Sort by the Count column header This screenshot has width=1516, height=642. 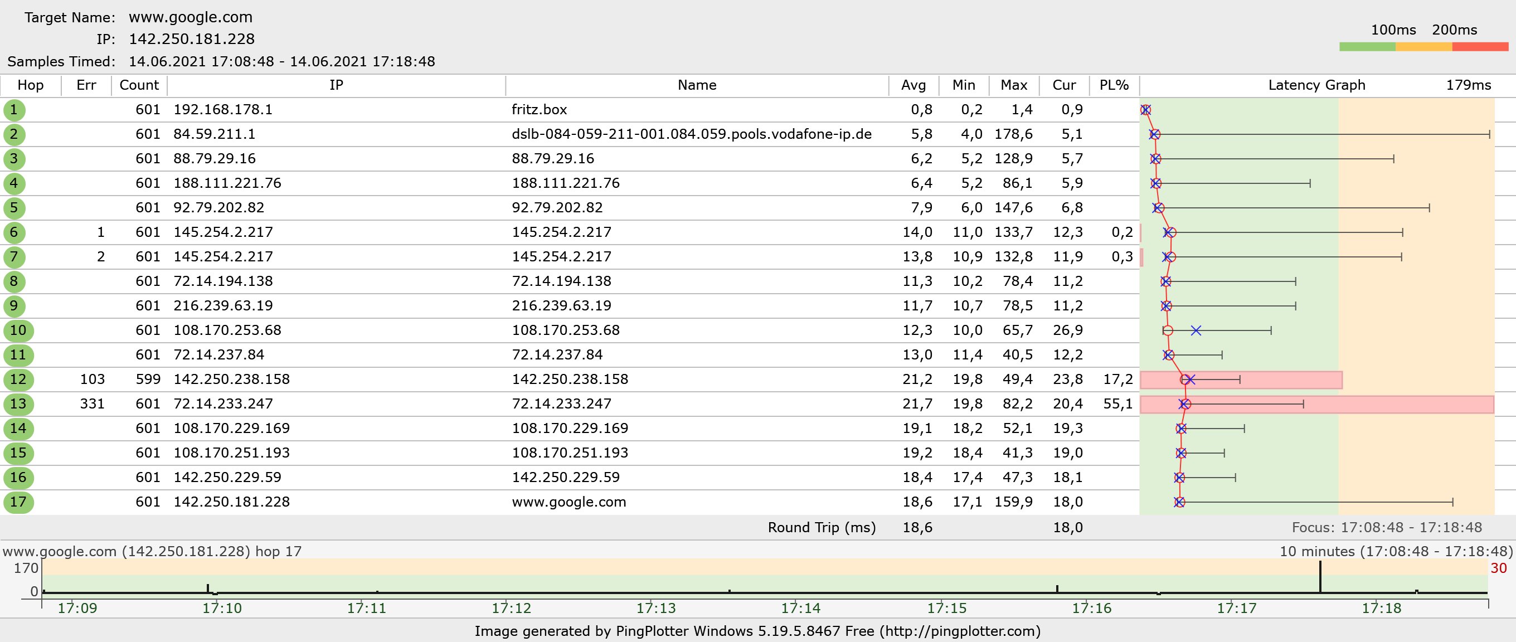139,85
